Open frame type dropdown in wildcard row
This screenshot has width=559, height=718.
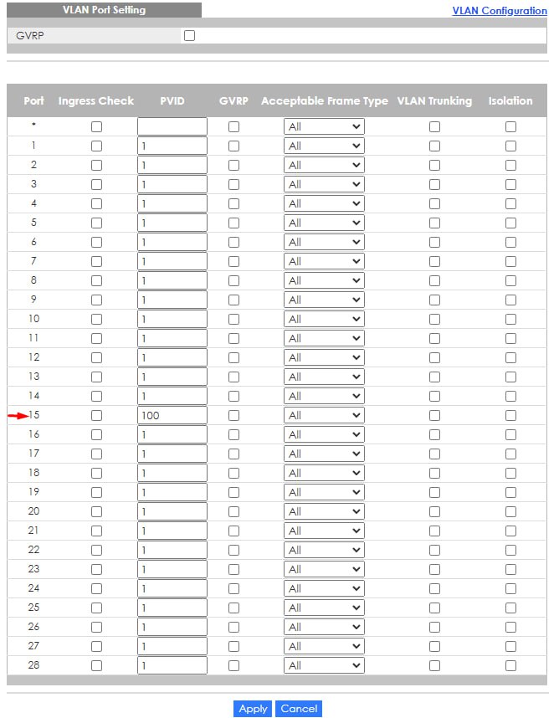324,127
